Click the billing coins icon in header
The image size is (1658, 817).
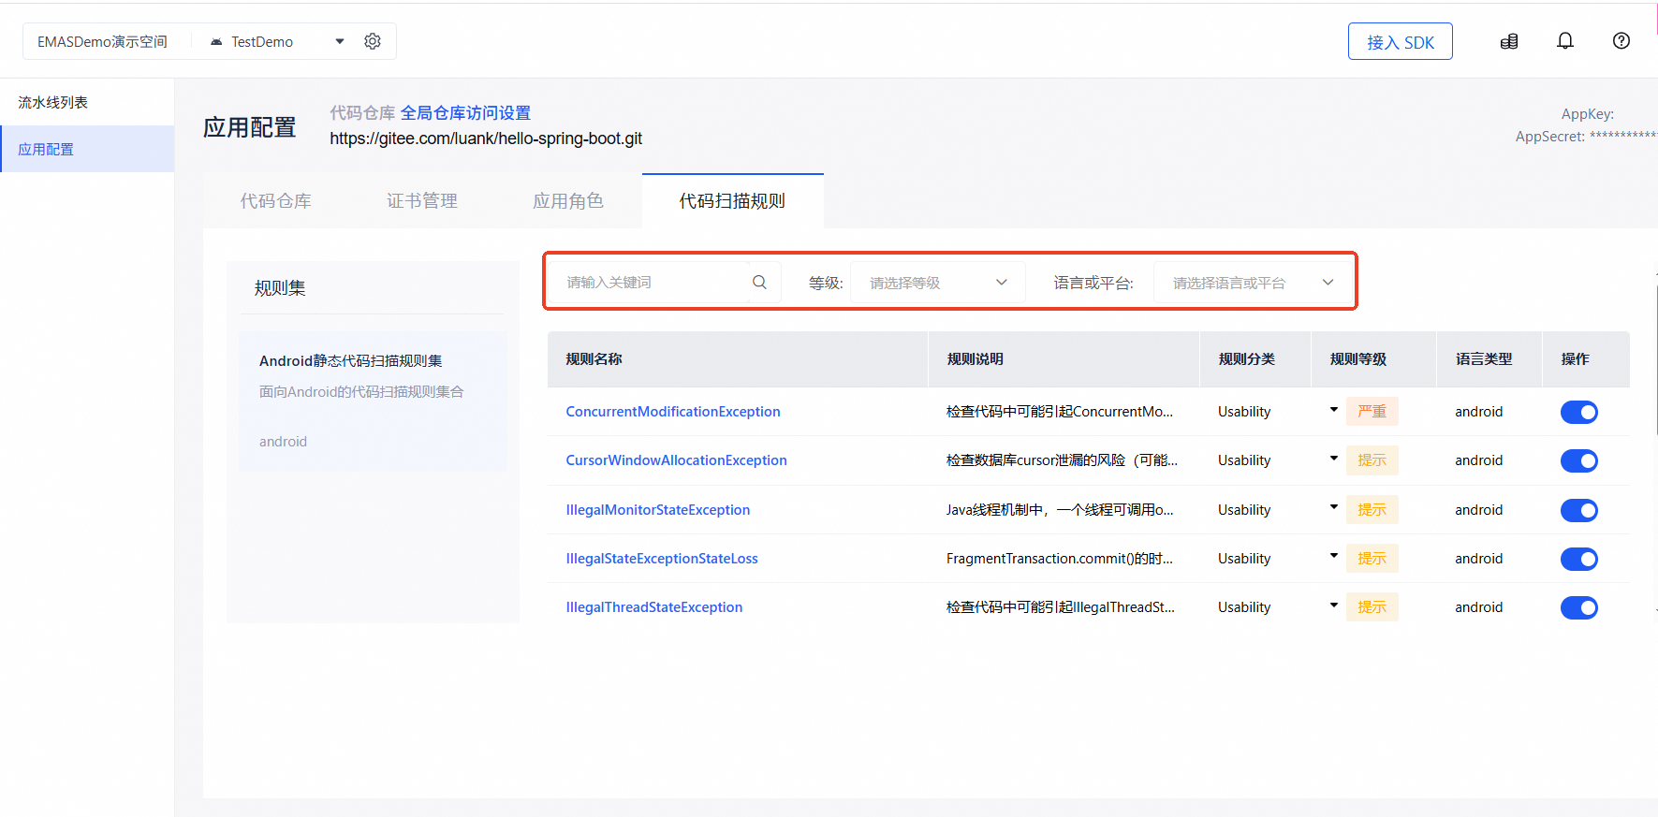[1509, 41]
